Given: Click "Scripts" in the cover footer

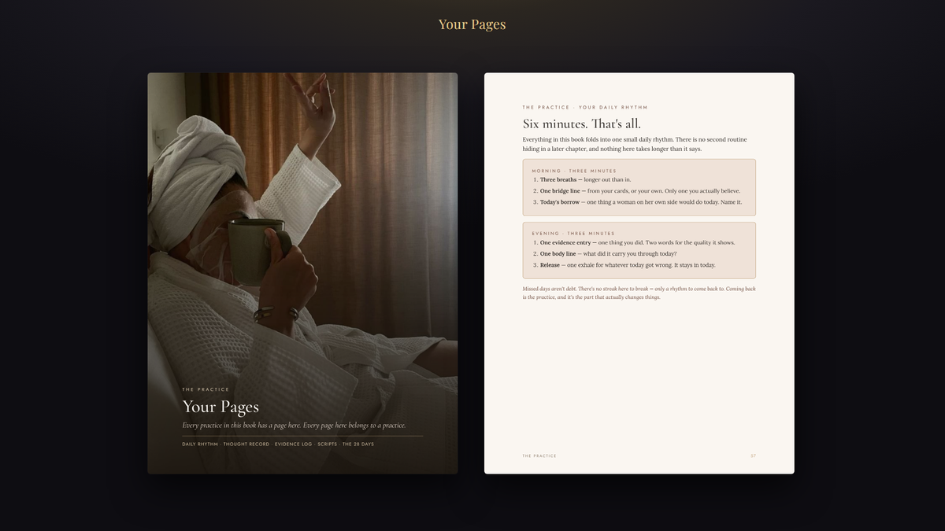Looking at the screenshot, I should [x=328, y=444].
